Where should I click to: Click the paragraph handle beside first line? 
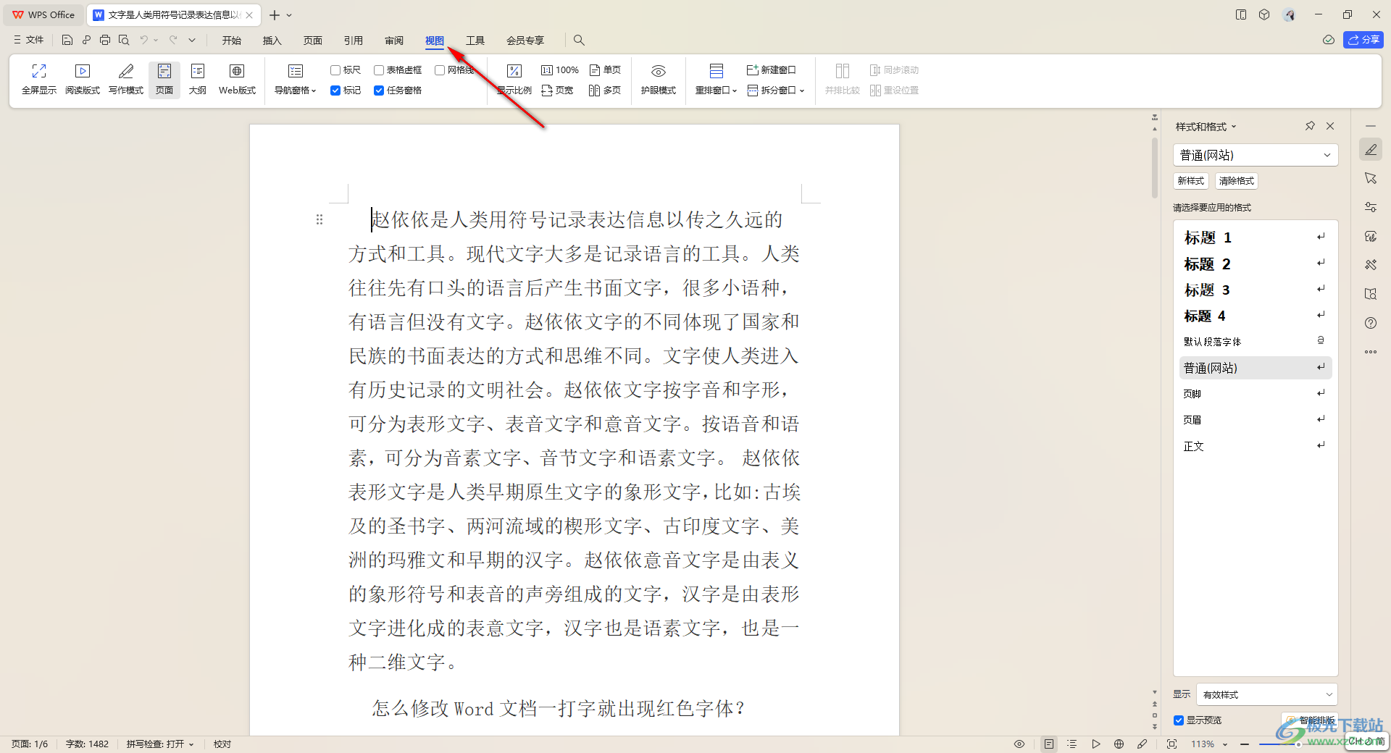click(319, 219)
